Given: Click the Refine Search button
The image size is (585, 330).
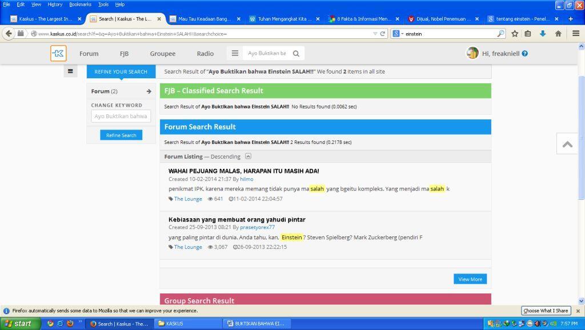Looking at the screenshot, I should (x=121, y=135).
